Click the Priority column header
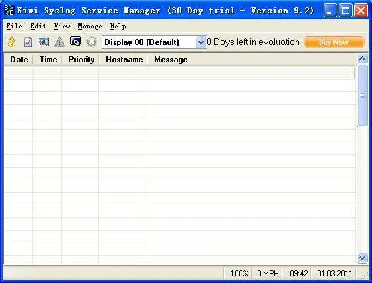The image size is (372, 283). point(81,60)
